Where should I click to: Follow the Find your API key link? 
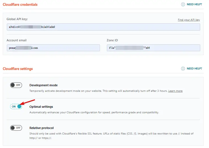point(189,20)
